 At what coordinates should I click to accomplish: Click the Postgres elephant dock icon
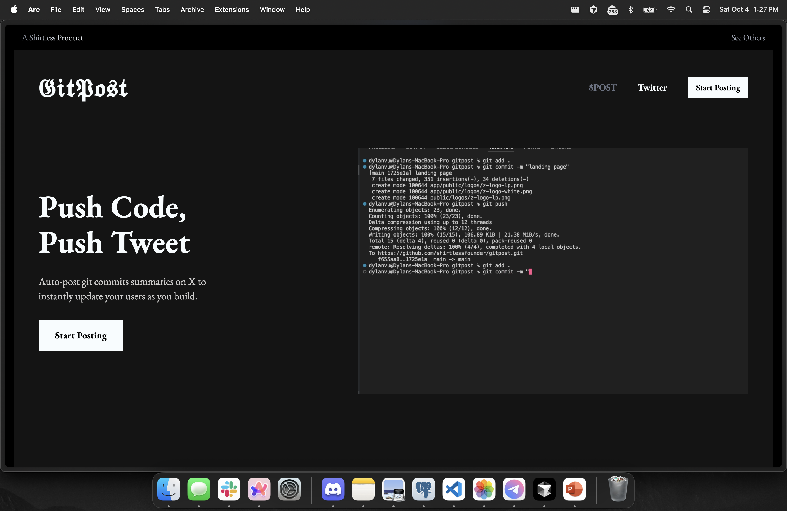(424, 489)
